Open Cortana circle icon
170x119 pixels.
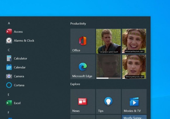[x=9, y=85]
